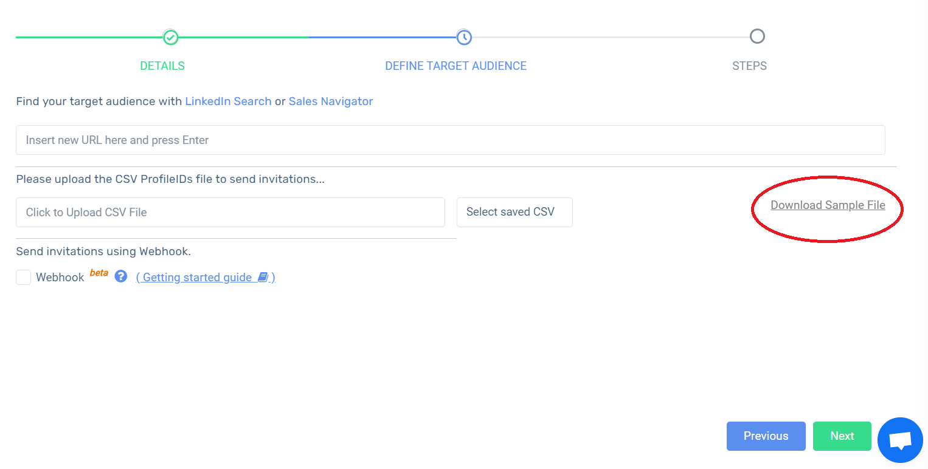928x469 pixels.
Task: Jump to the STEPS stage label
Action: coord(749,66)
